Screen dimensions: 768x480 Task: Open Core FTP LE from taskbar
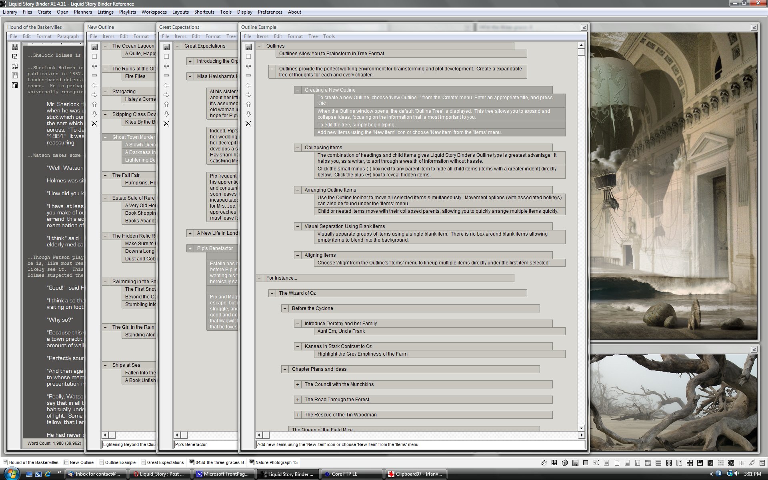[344, 474]
